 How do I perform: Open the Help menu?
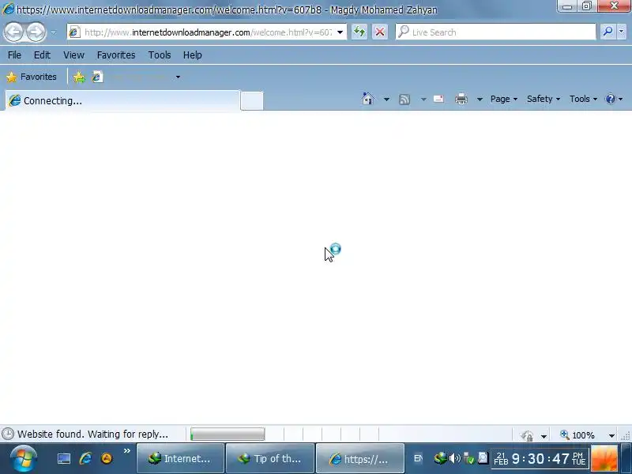point(193,55)
